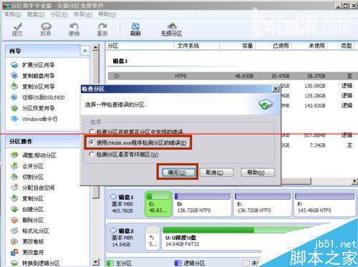The width and height of the screenshot is (358, 267).
Task: Open the 常规 menu
Action: pos(13,14)
